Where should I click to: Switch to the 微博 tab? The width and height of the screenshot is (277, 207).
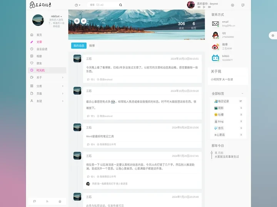point(92,46)
